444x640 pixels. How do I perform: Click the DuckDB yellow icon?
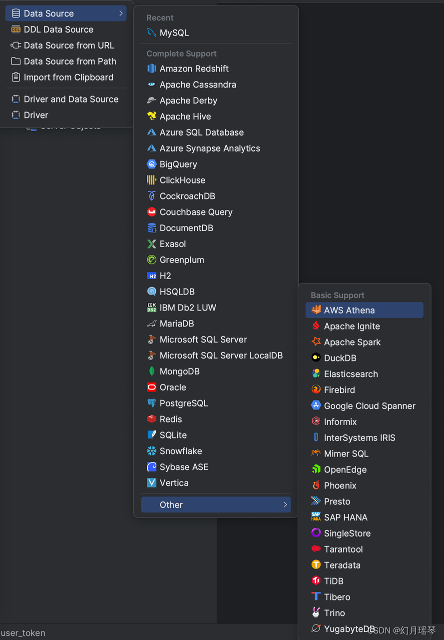coord(316,357)
